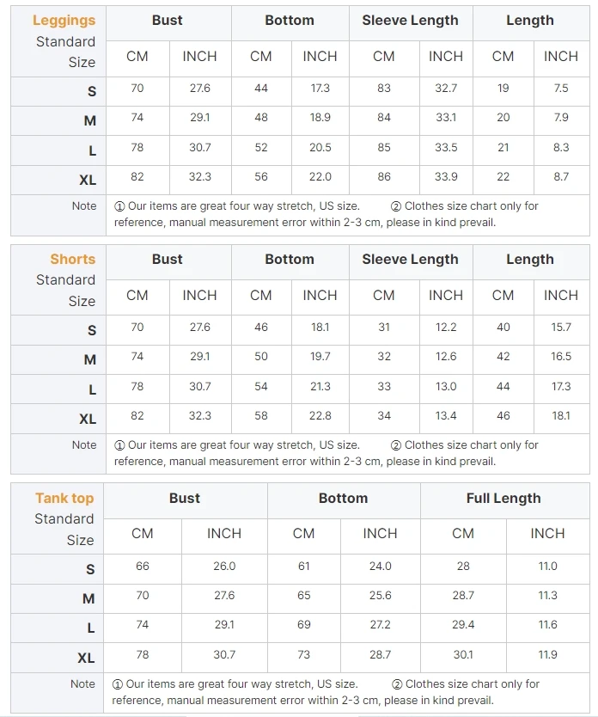Image resolution: width=598 pixels, height=717 pixels.
Task: Select the 7.5 length value in Leggings table
Action: (x=561, y=89)
